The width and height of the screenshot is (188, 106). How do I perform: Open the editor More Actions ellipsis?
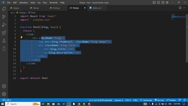(x=184, y=8)
